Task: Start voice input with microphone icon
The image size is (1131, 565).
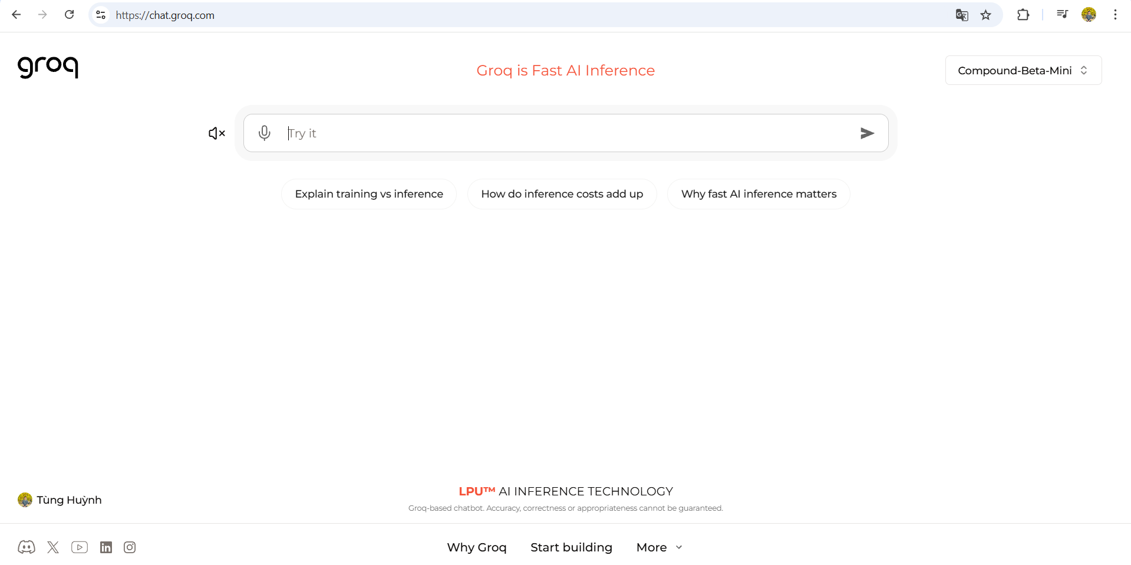Action: (265, 133)
